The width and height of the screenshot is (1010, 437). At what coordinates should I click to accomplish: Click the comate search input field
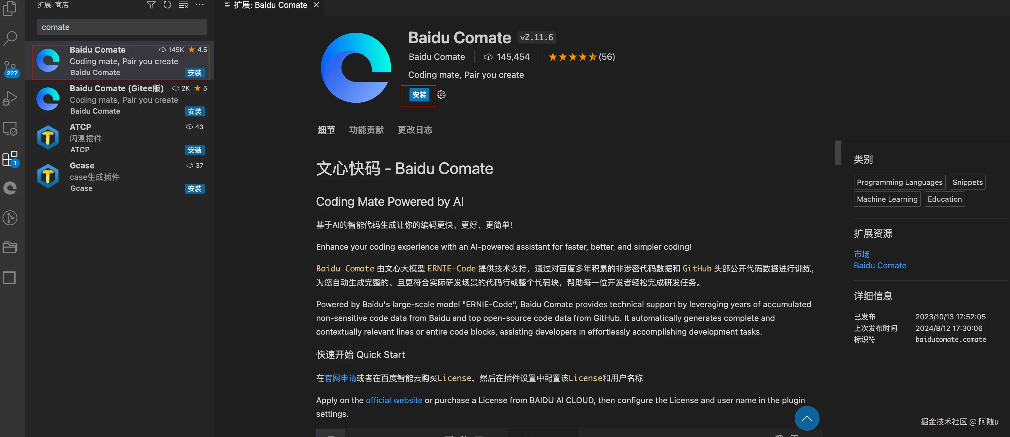(x=122, y=27)
